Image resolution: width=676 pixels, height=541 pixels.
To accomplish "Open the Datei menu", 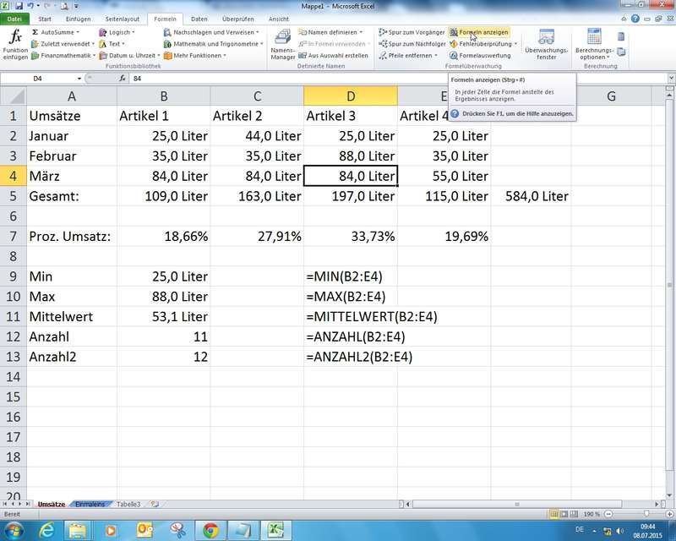I will pyautogui.click(x=15, y=18).
